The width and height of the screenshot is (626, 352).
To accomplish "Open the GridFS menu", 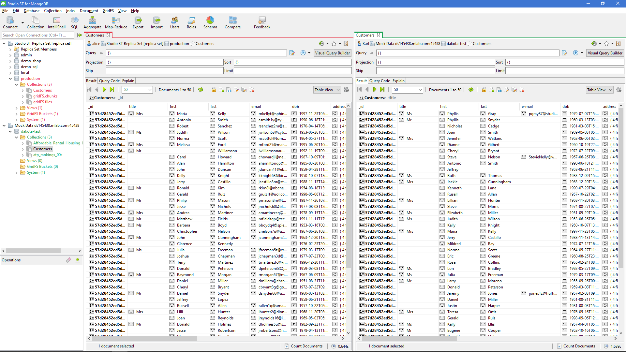I will click(x=108, y=10).
